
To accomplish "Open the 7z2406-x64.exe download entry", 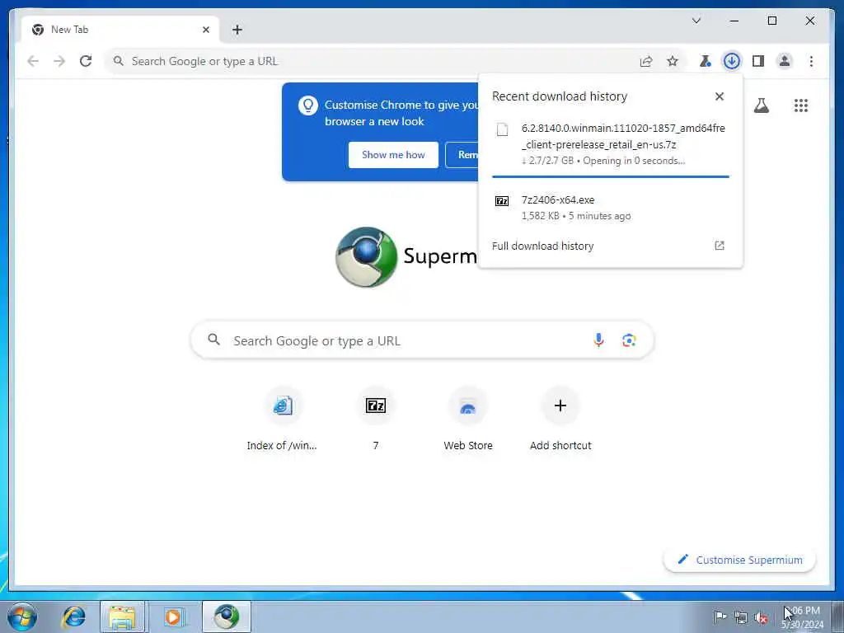I will pos(611,207).
